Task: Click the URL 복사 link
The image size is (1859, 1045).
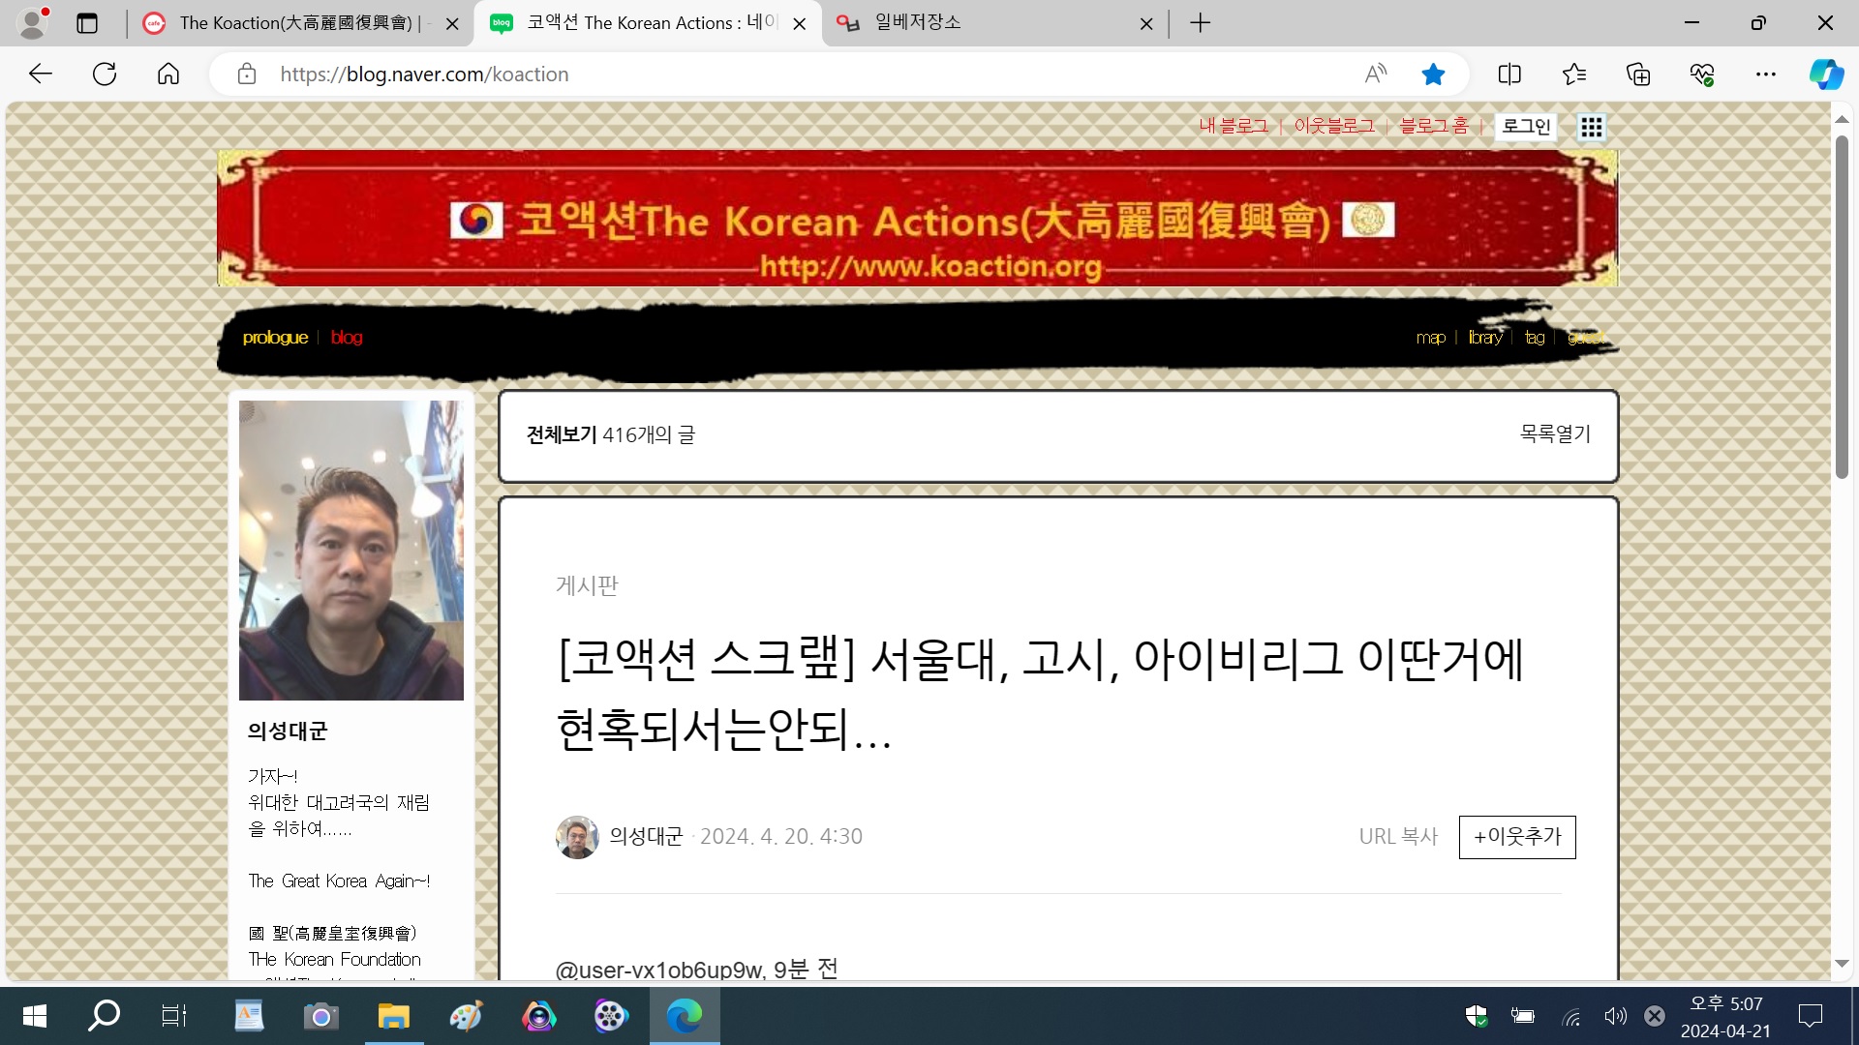Action: point(1398,837)
